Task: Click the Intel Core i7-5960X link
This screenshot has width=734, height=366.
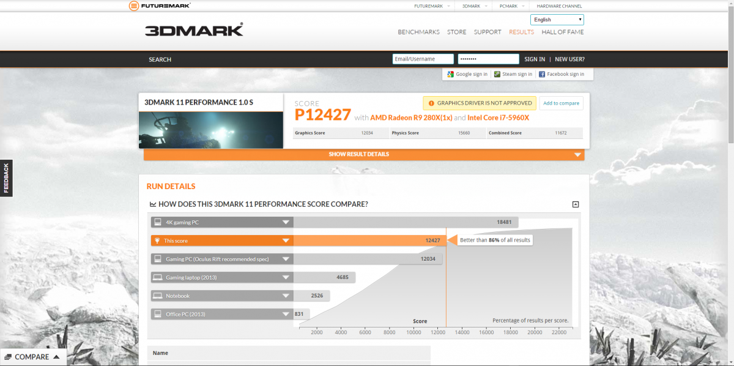Action: coord(498,118)
